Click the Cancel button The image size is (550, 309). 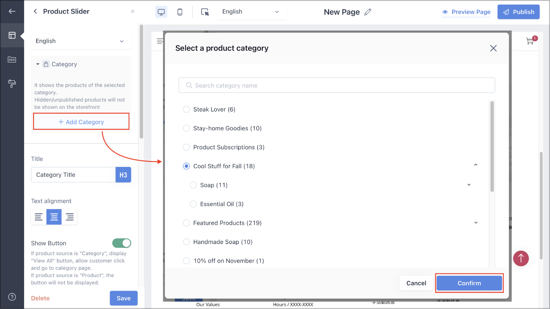(416, 283)
